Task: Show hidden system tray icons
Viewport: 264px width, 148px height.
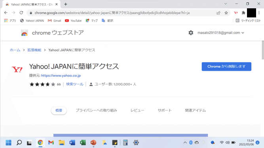Action: tap(185, 142)
